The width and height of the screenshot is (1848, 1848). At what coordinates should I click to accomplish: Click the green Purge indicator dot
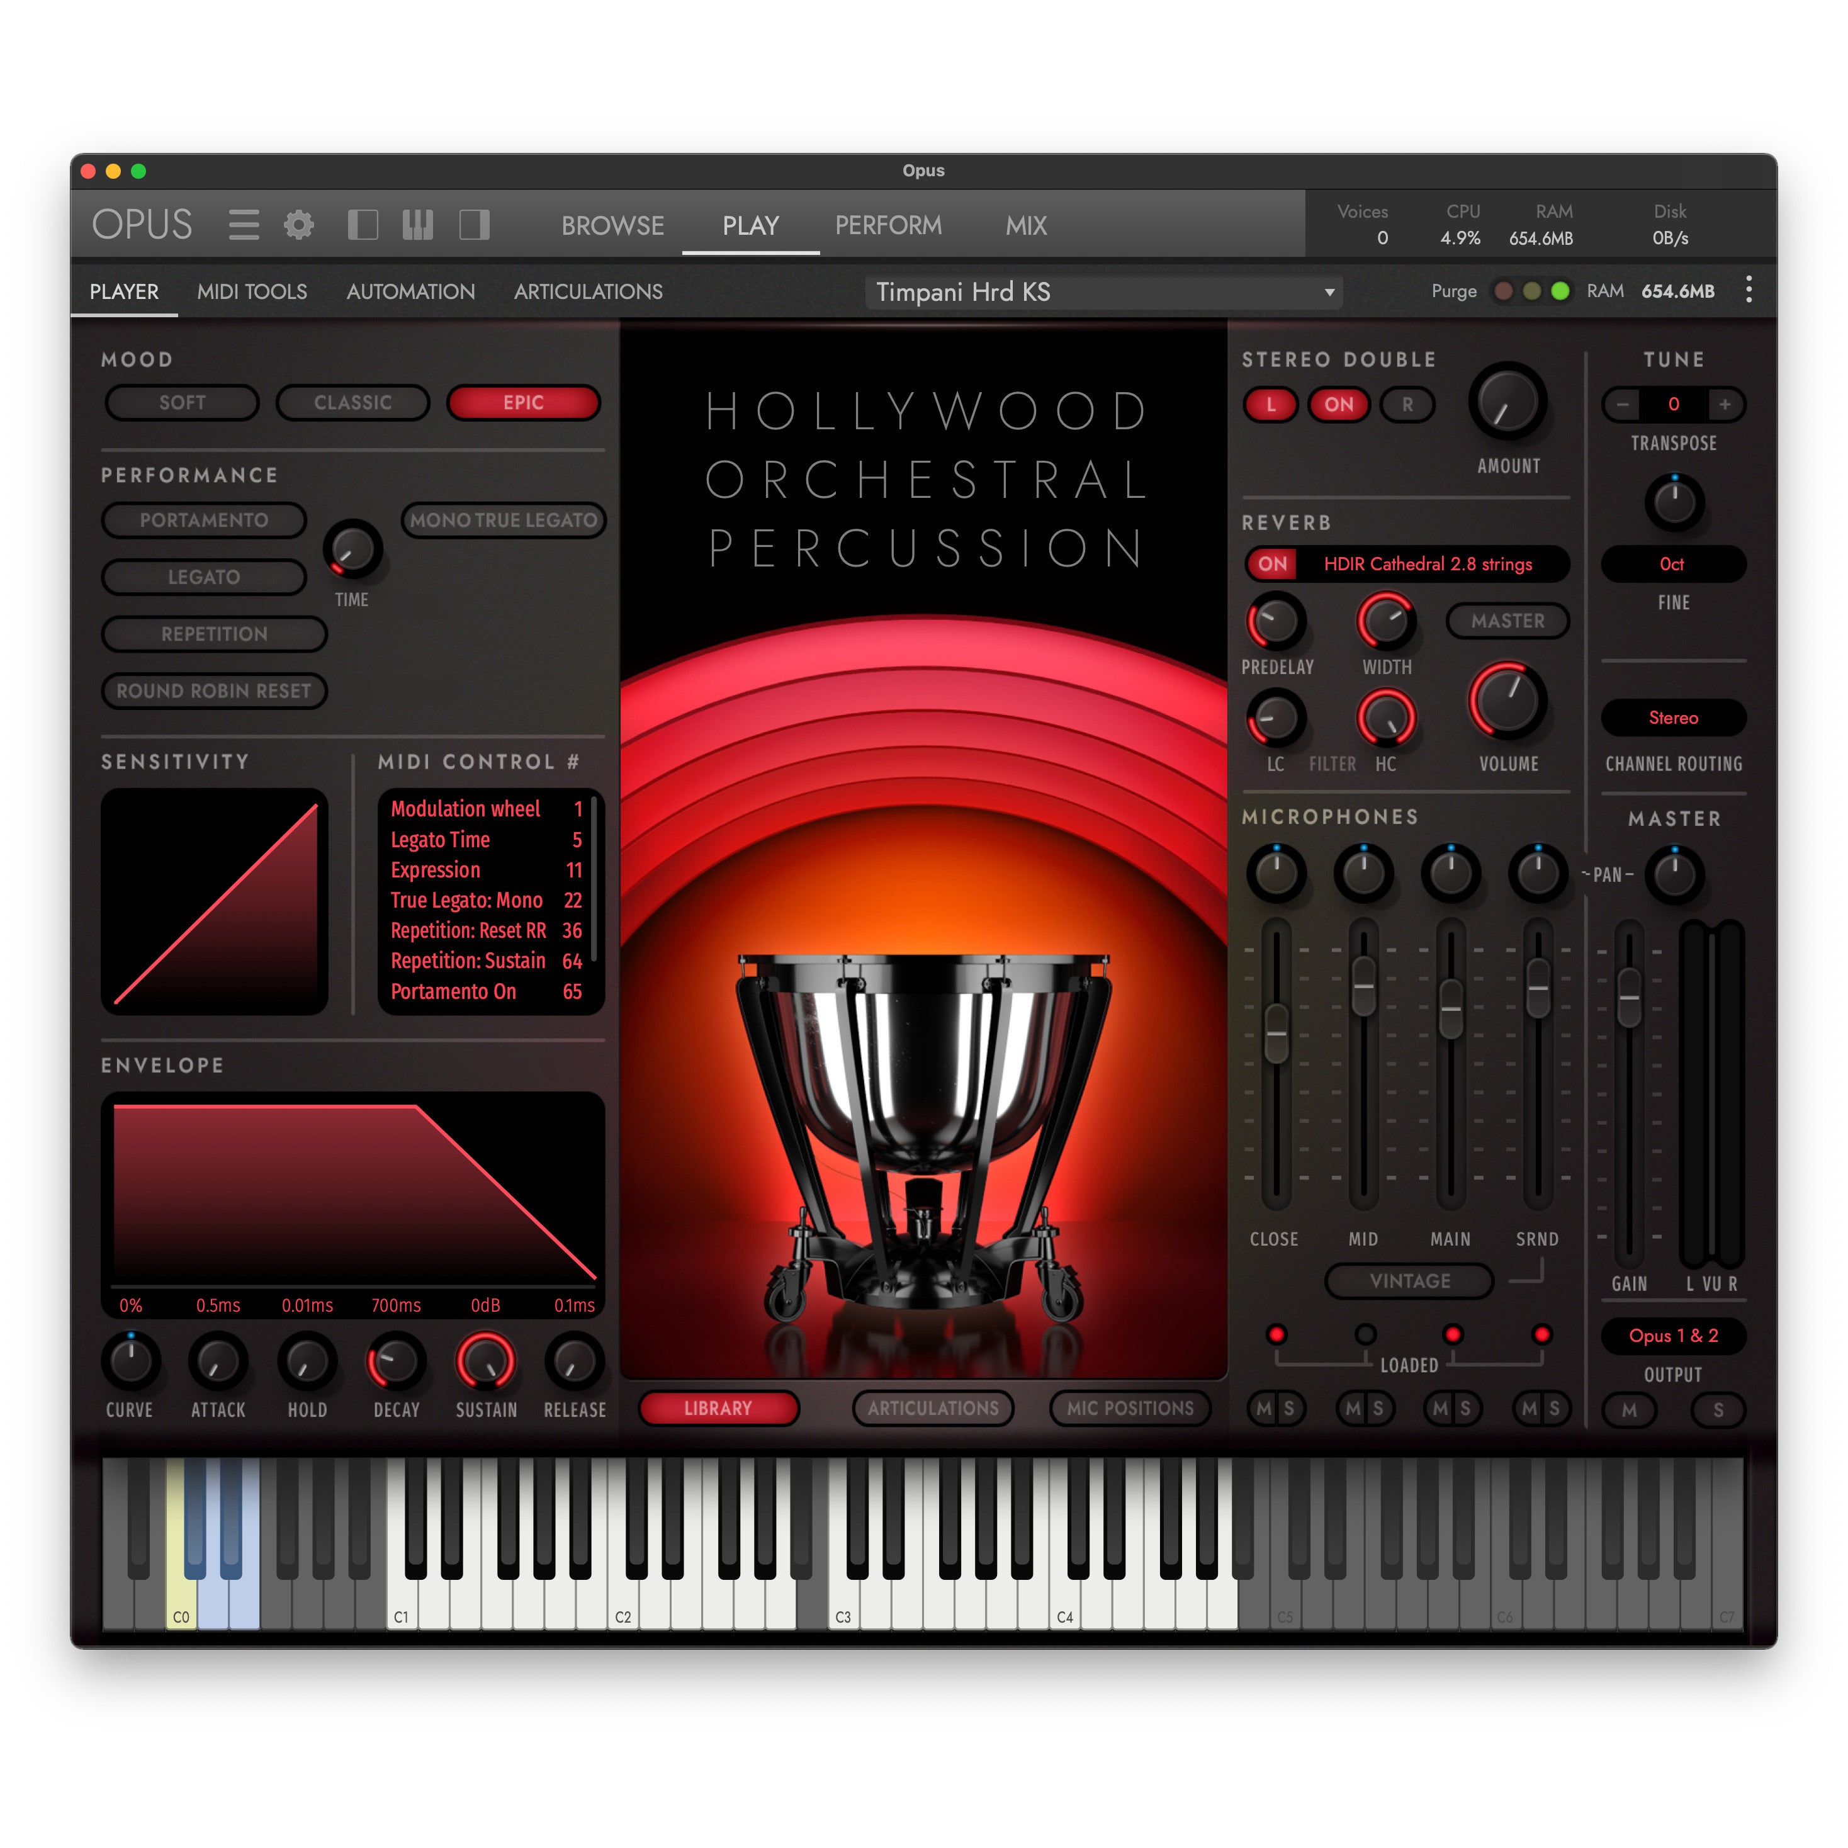coord(1560,291)
